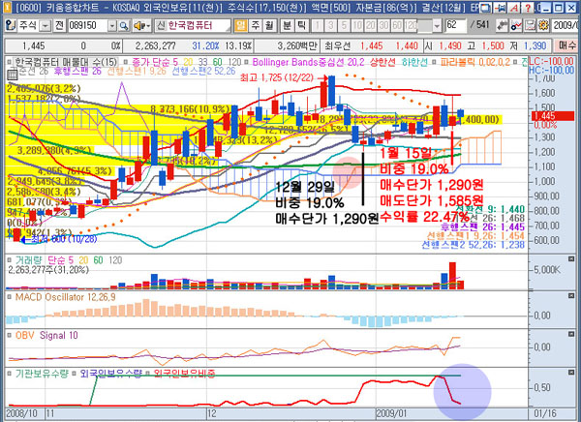Switch to 분 minute chart period
581x422 pixels.
tap(288, 25)
